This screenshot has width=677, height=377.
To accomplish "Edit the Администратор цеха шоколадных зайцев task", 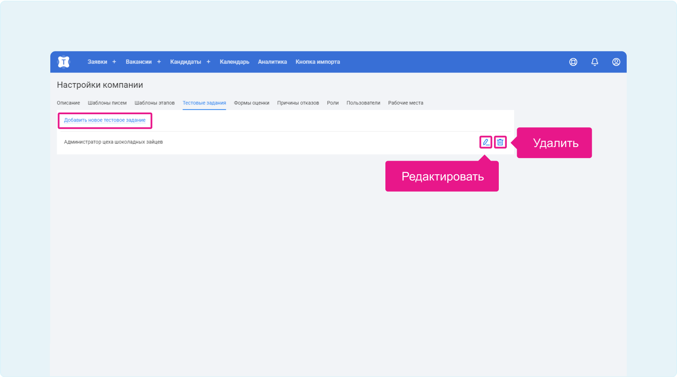I will (486, 142).
